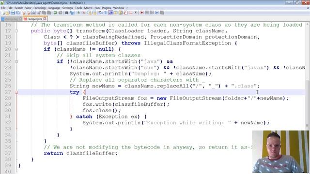This screenshot has height=174, width=310.
Task: Click 'return classfileBuffer;' on line 37
Action: 81,153
